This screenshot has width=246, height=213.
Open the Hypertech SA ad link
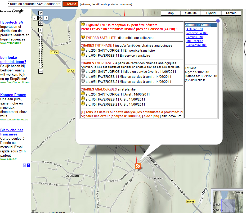pos(12,22)
